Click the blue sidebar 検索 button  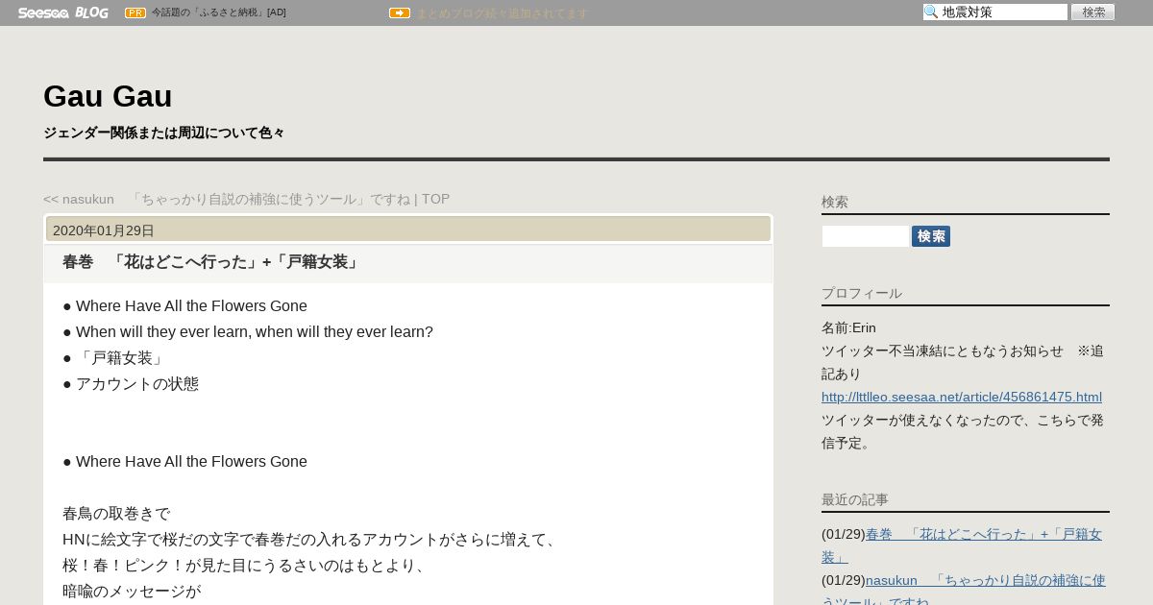coord(931,236)
